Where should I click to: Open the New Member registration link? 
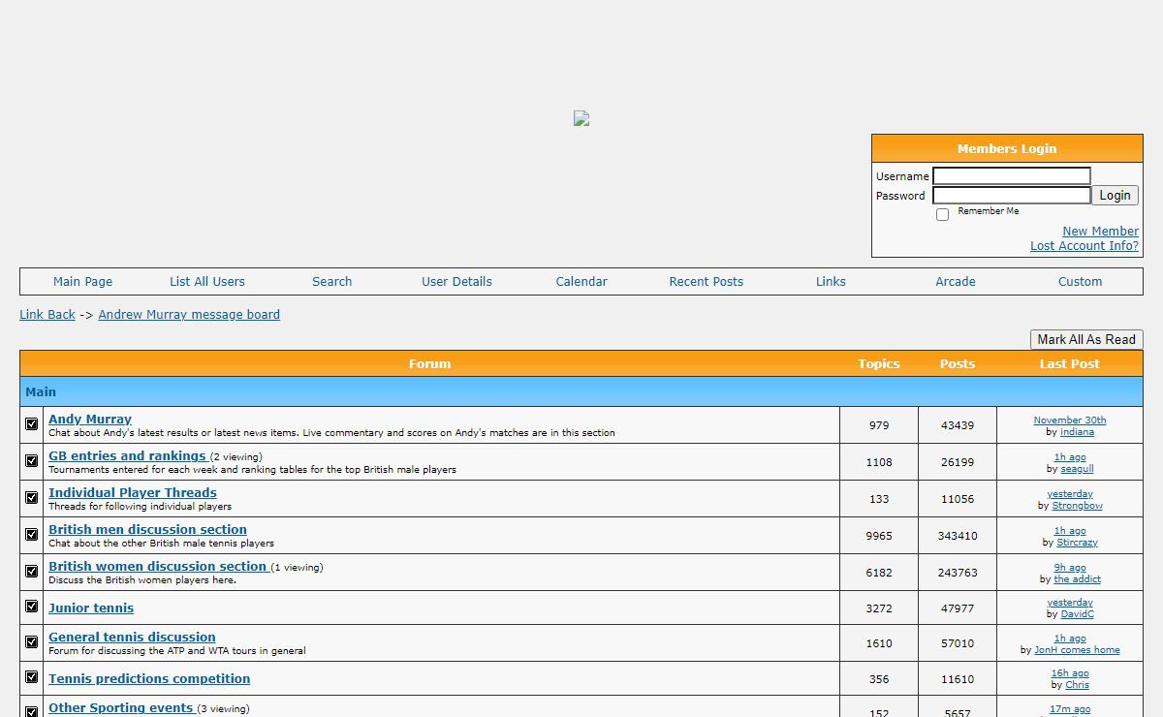coord(1100,231)
